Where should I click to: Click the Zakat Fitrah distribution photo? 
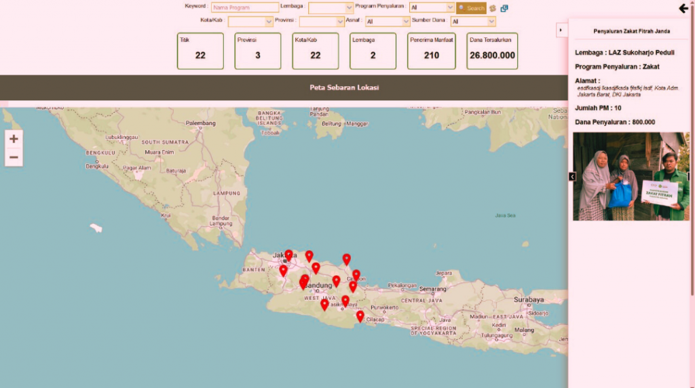coord(631,176)
